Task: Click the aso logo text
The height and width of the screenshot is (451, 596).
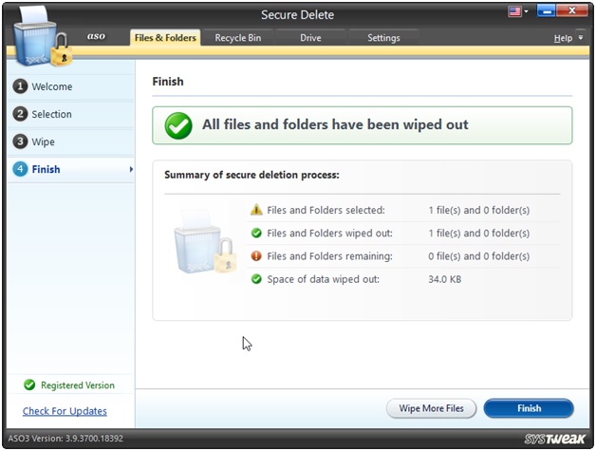Action: click(x=96, y=36)
